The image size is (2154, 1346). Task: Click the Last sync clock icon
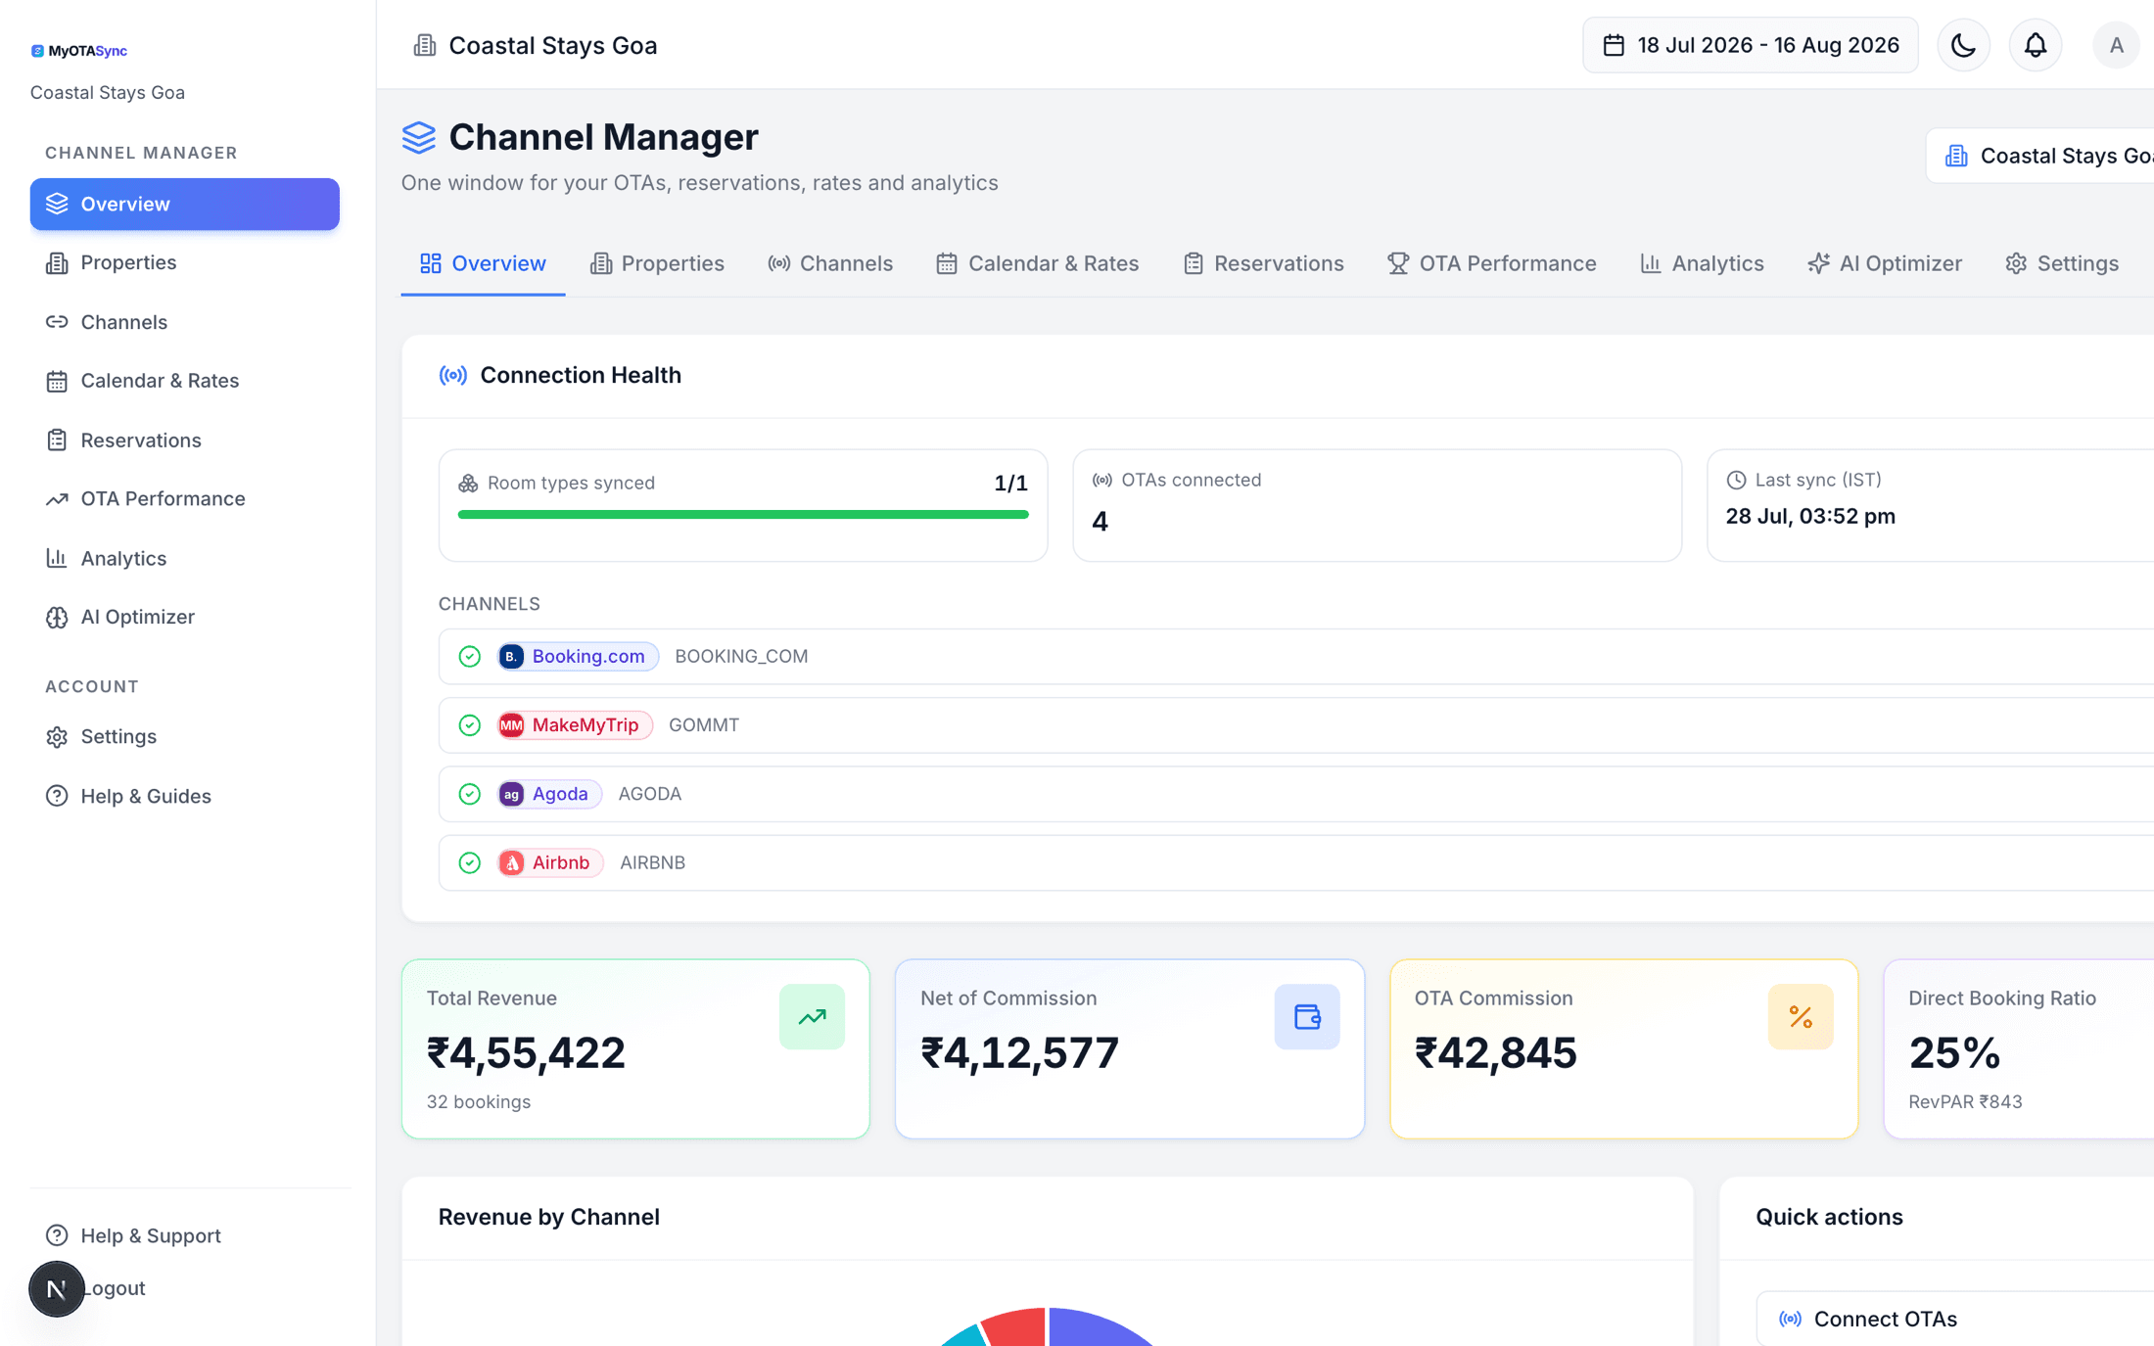click(x=1736, y=480)
